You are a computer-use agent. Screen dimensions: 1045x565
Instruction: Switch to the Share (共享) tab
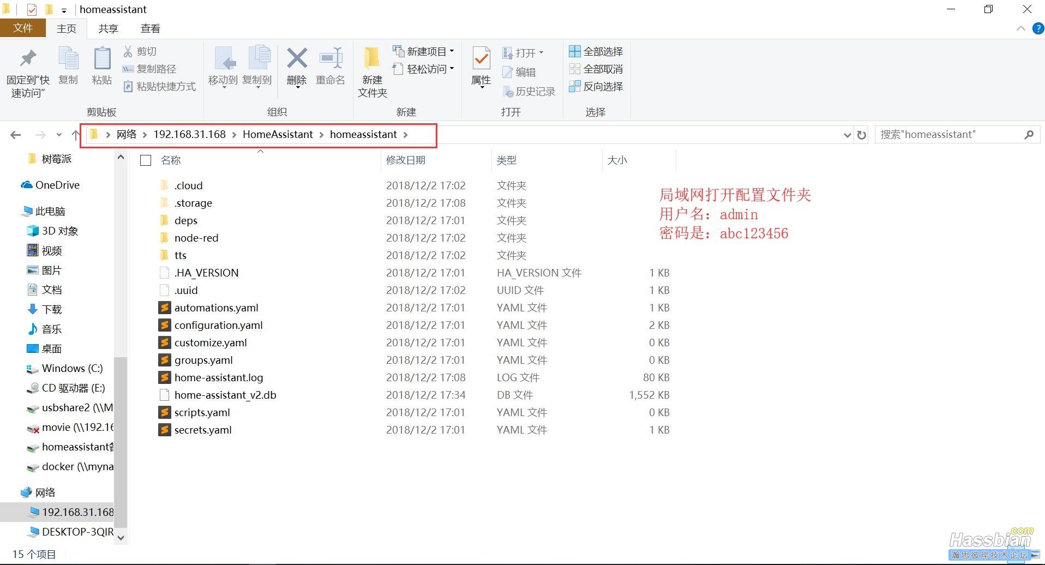tap(108, 28)
